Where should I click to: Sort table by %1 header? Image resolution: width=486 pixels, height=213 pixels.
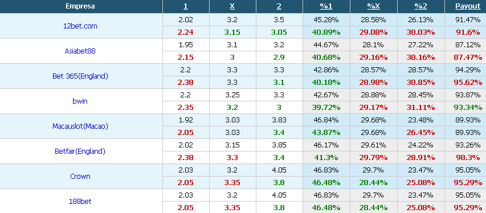tap(326, 6)
